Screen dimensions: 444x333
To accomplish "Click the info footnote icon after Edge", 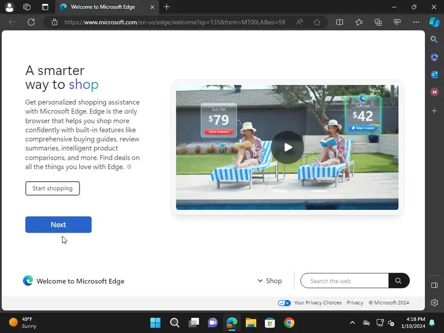I will [129, 167].
